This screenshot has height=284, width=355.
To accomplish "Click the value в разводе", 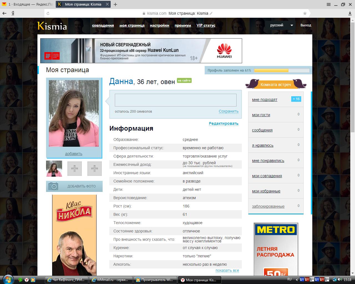I will tap(192, 181).
